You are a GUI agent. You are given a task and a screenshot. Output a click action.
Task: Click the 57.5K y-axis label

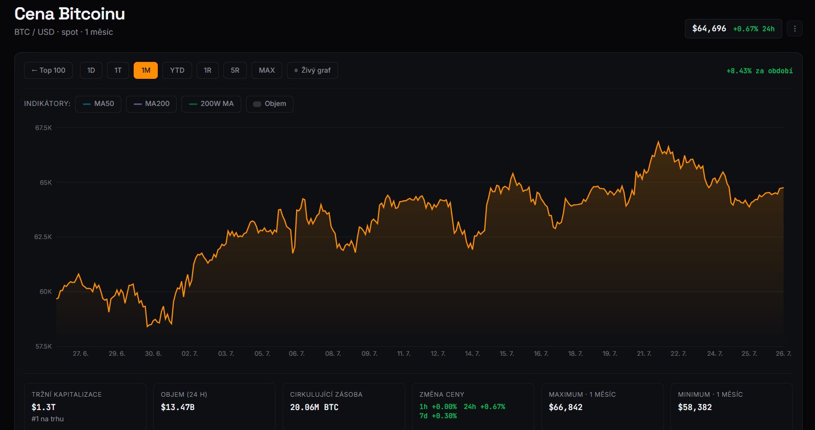[44, 347]
